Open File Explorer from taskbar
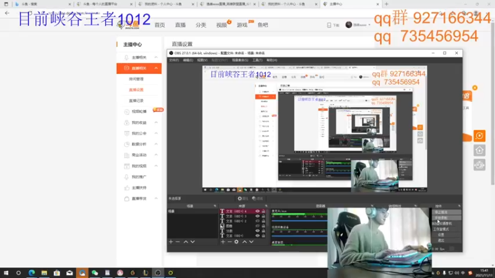This screenshot has width=495, height=278. 44,272
